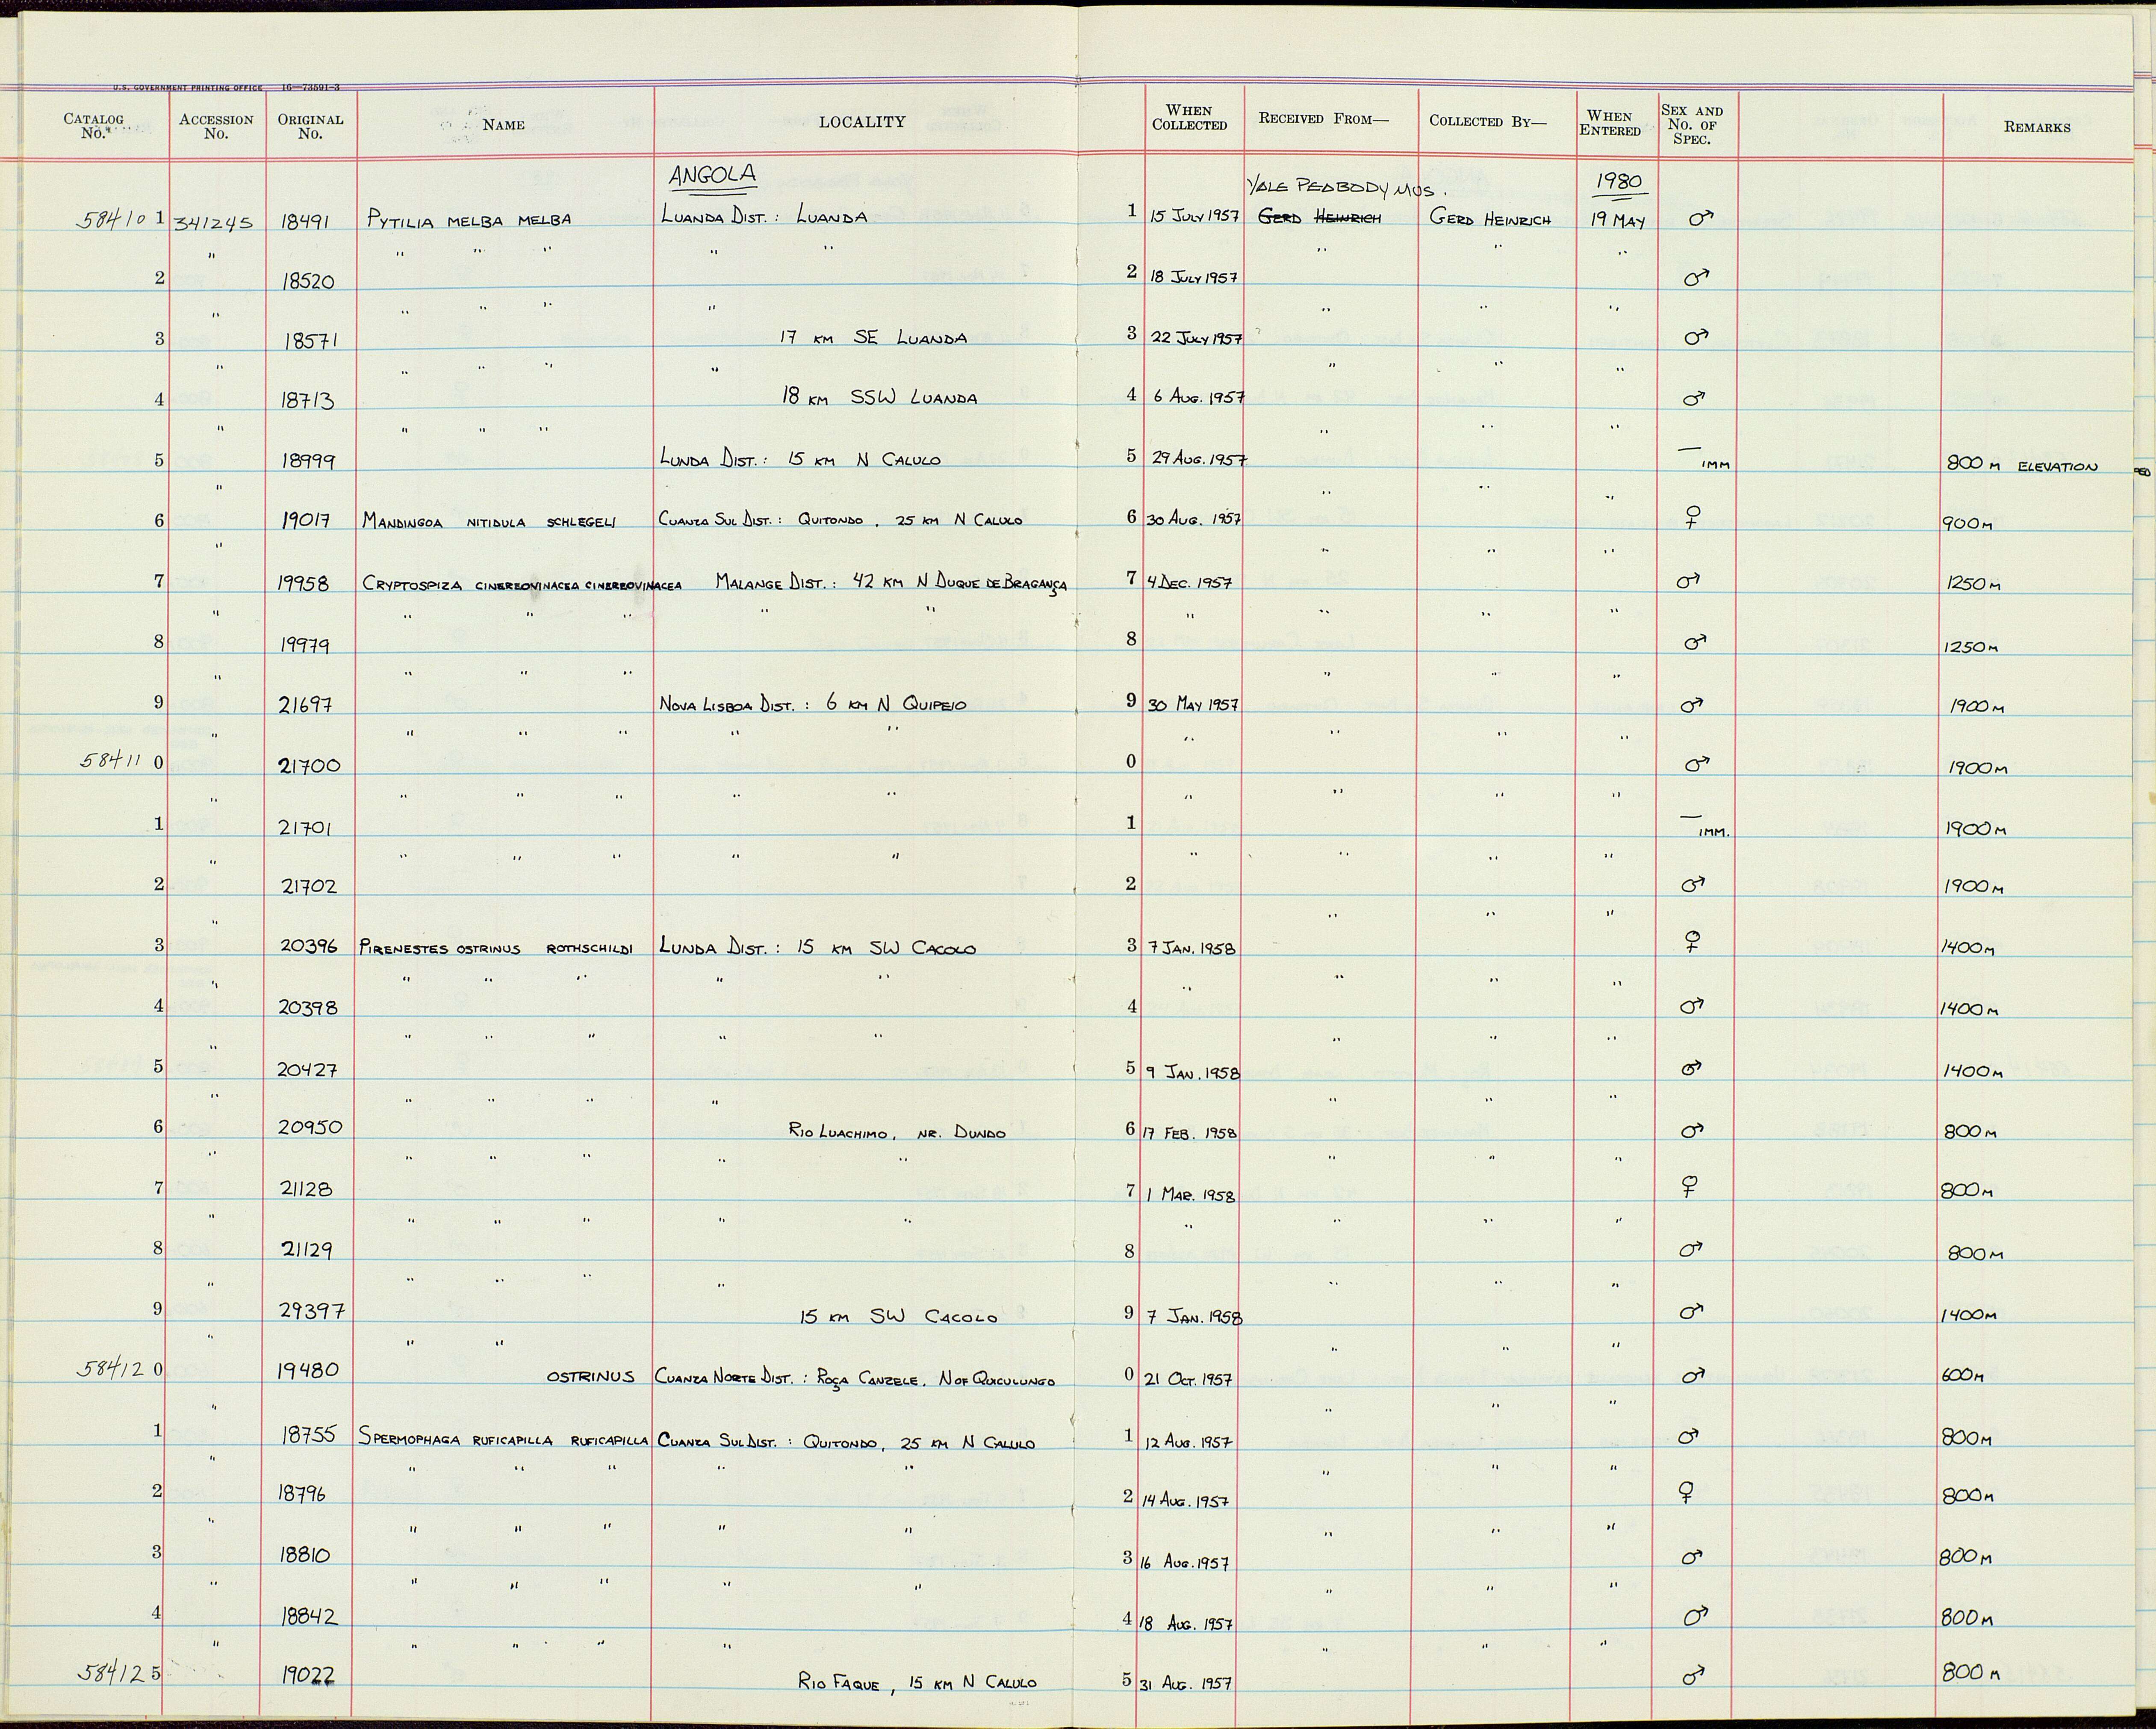The height and width of the screenshot is (1729, 2156).
Task: Click original number 20427
Action: [308, 1070]
